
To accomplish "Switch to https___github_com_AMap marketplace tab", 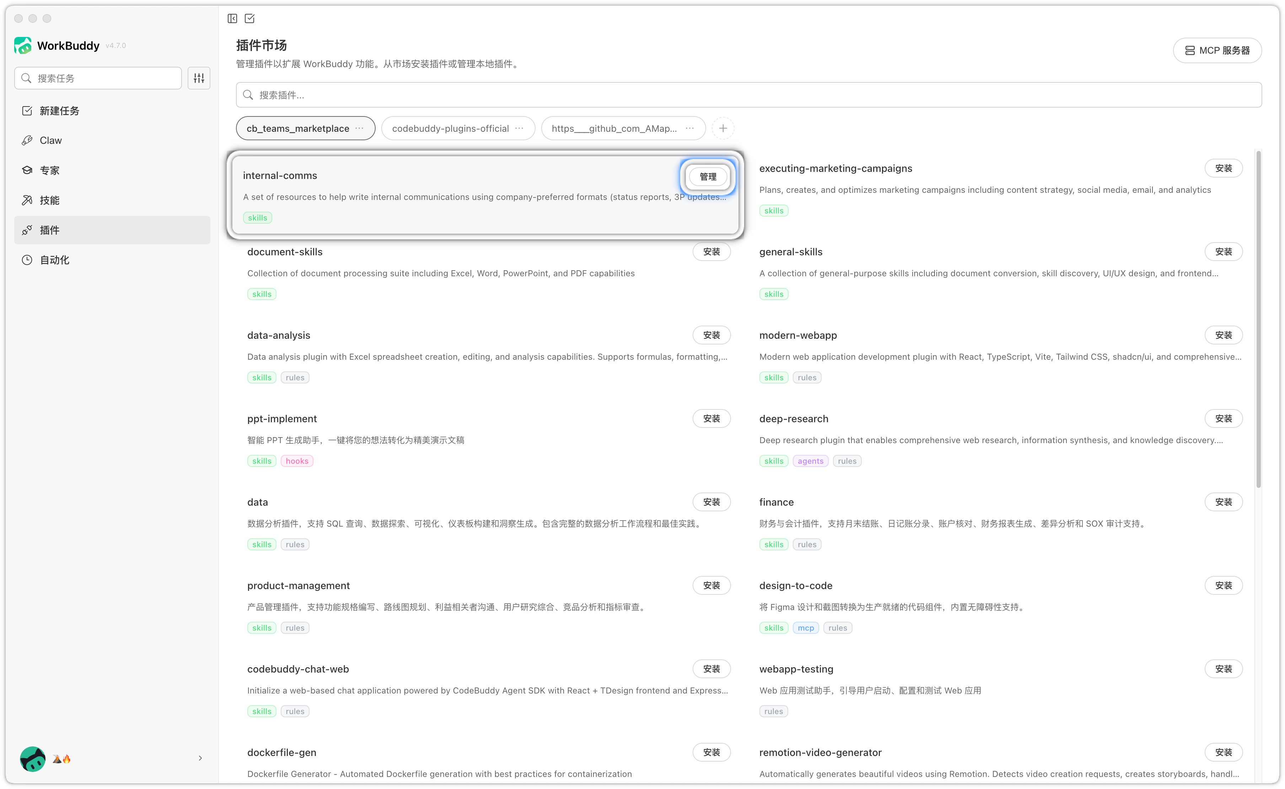I will [x=614, y=129].
